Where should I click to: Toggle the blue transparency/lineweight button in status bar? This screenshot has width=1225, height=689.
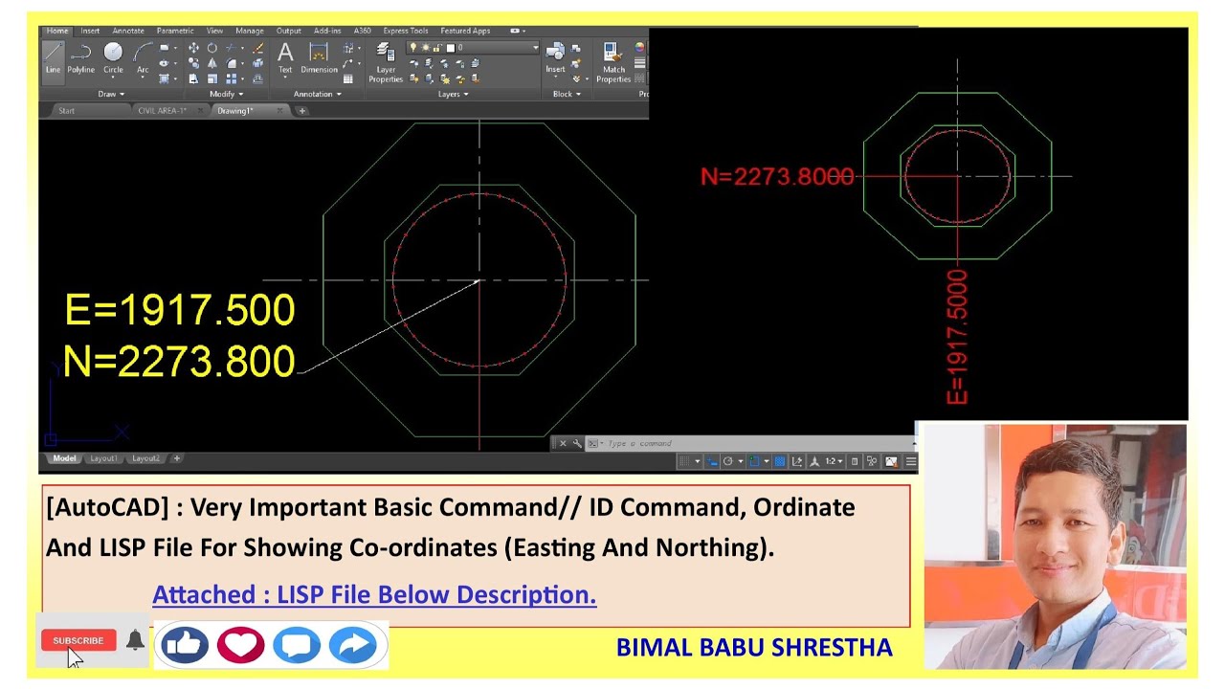[x=780, y=461]
